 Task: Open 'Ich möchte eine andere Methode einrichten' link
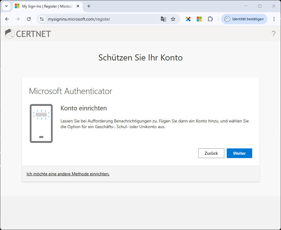pyautogui.click(x=68, y=174)
